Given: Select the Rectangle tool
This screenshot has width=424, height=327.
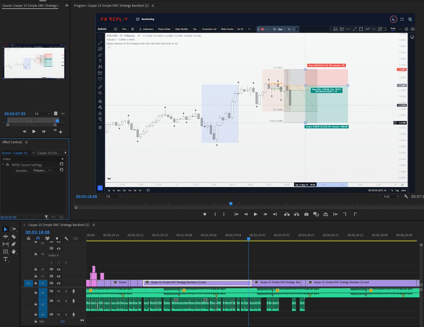Looking at the screenshot, I should click(5, 252).
